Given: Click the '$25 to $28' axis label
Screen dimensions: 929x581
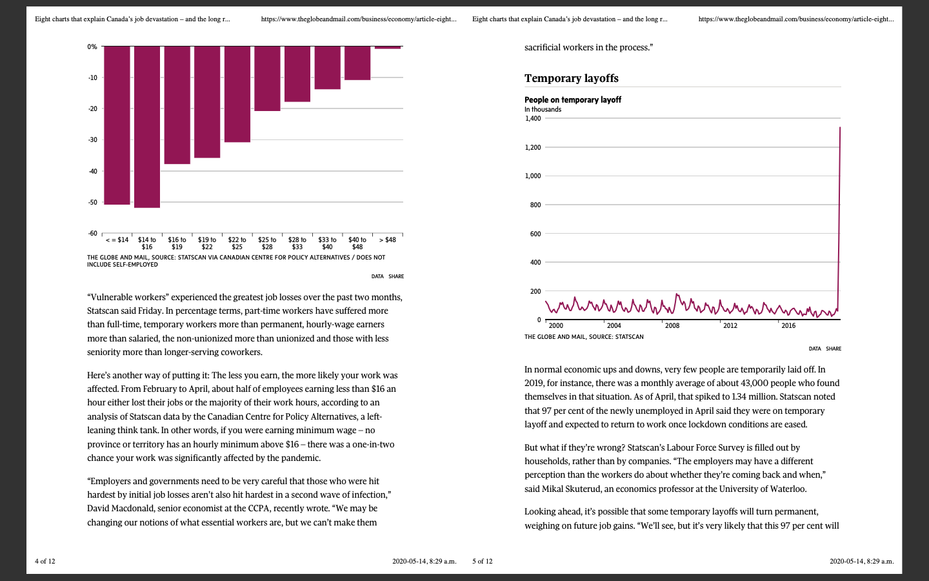Looking at the screenshot, I should coord(267,243).
